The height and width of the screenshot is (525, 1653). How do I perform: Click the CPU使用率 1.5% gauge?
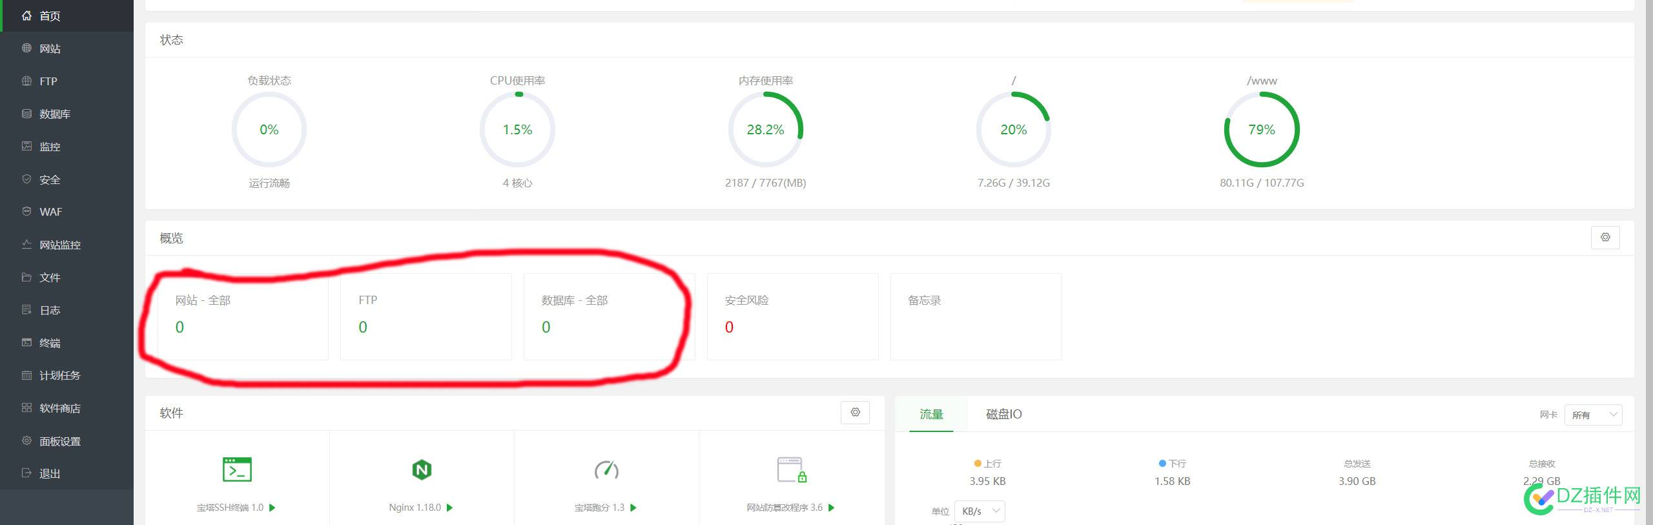click(517, 129)
